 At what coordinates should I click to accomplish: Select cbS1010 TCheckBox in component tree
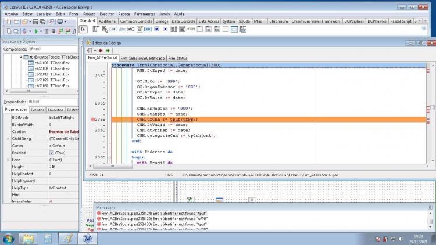[x=52, y=74]
